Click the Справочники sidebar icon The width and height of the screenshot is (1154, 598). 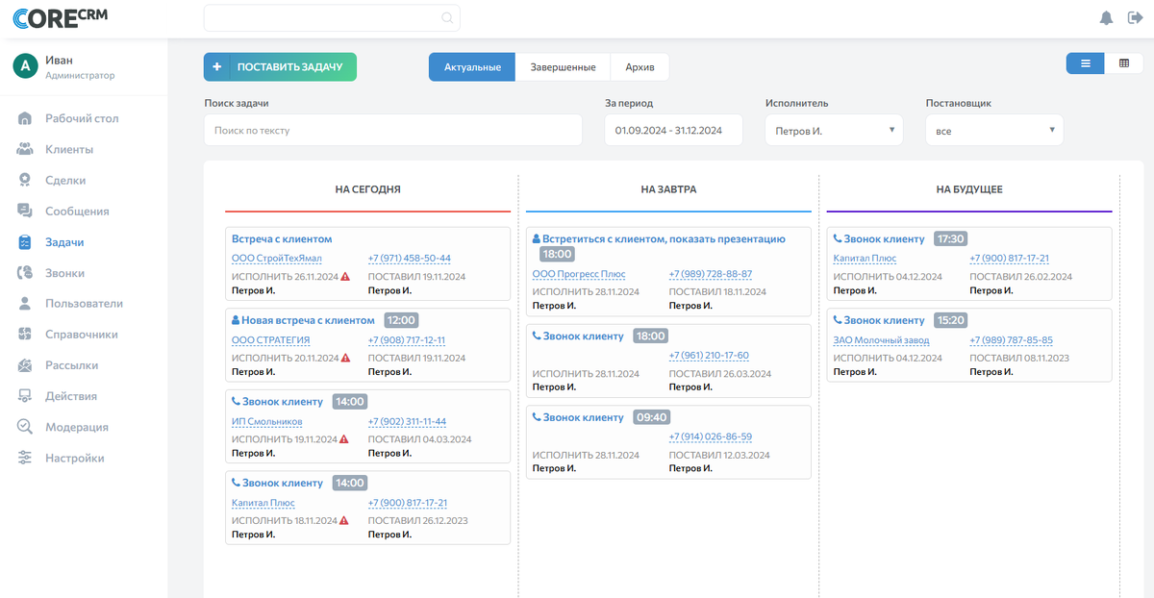(x=26, y=335)
